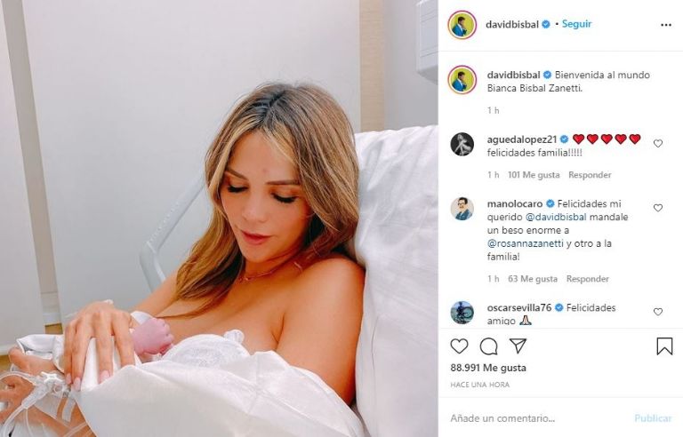Reply to aguedalopez21 with Responder

click(590, 175)
